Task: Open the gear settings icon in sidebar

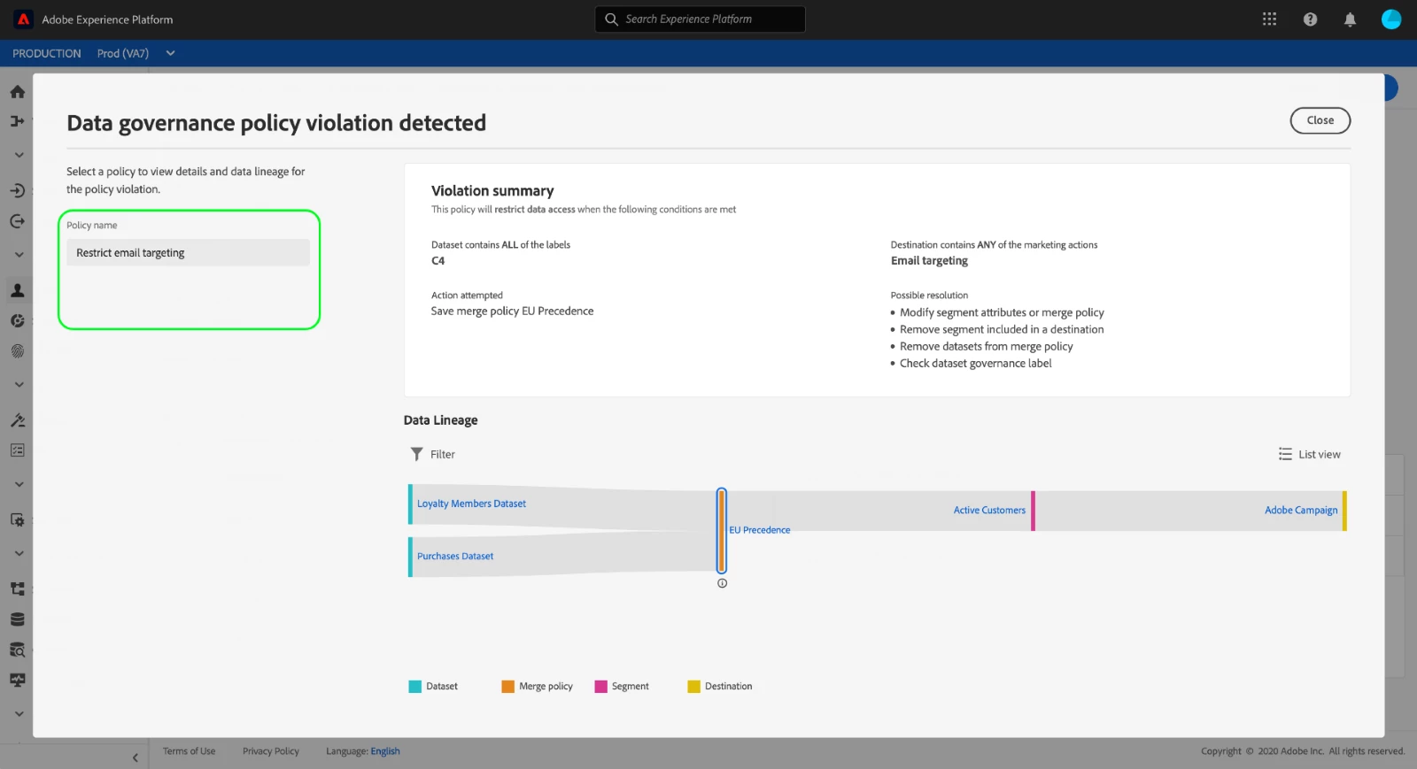Action: coord(17,520)
